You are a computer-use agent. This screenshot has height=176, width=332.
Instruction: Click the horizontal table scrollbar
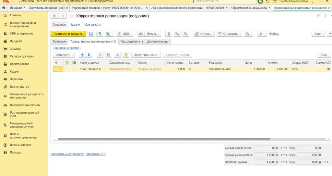(x=164, y=139)
